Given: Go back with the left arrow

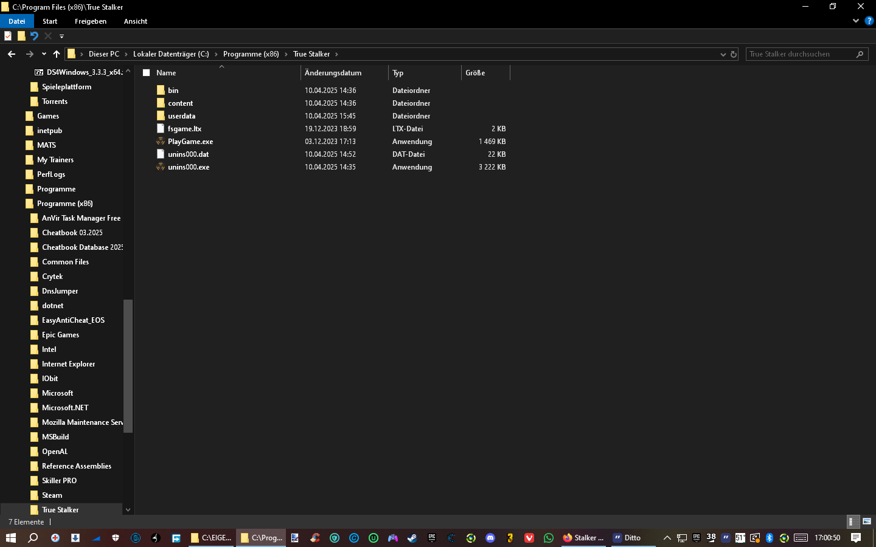Looking at the screenshot, I should 12,54.
